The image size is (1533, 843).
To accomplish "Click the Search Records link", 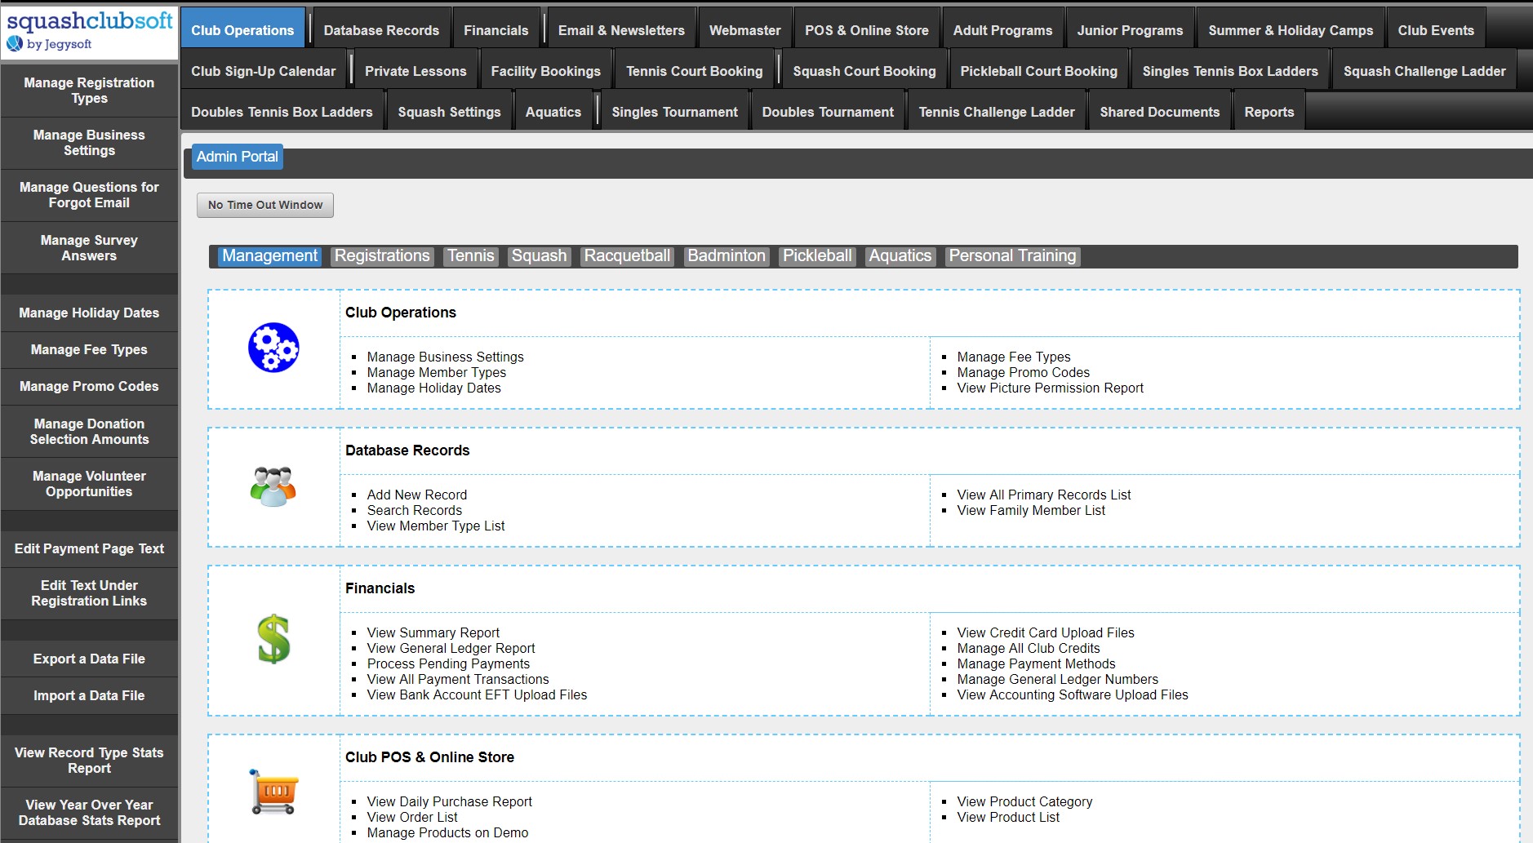I will pyautogui.click(x=415, y=510).
